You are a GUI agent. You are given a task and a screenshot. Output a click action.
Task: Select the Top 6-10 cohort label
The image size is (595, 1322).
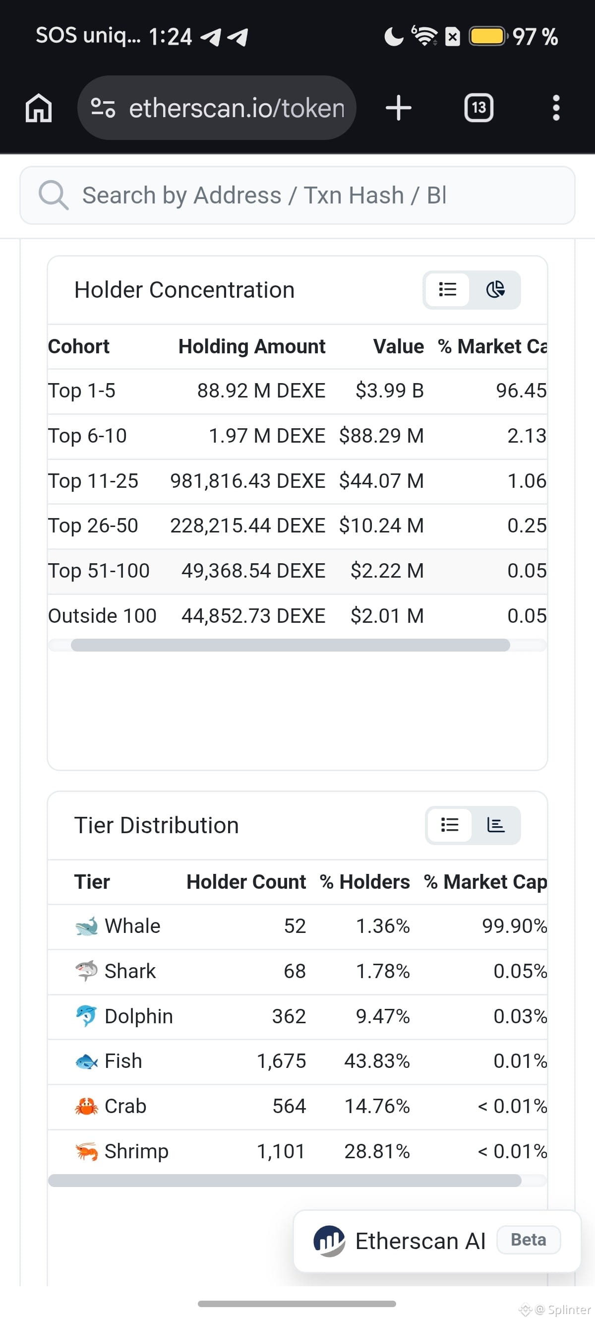pyautogui.click(x=87, y=436)
